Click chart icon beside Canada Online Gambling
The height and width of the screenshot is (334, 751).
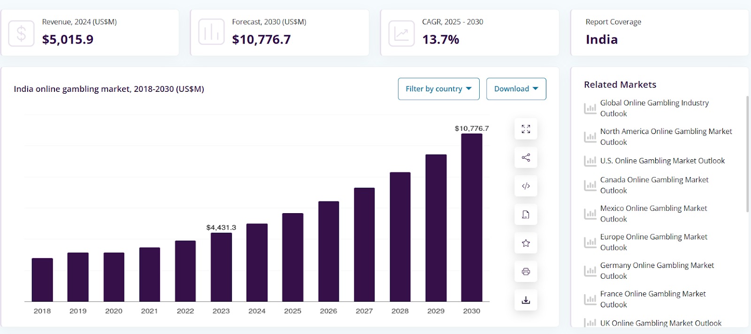pyautogui.click(x=590, y=185)
